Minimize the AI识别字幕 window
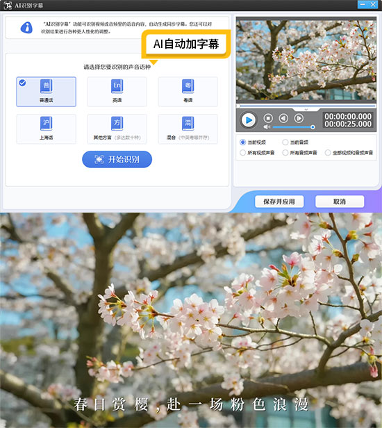 (363, 4)
